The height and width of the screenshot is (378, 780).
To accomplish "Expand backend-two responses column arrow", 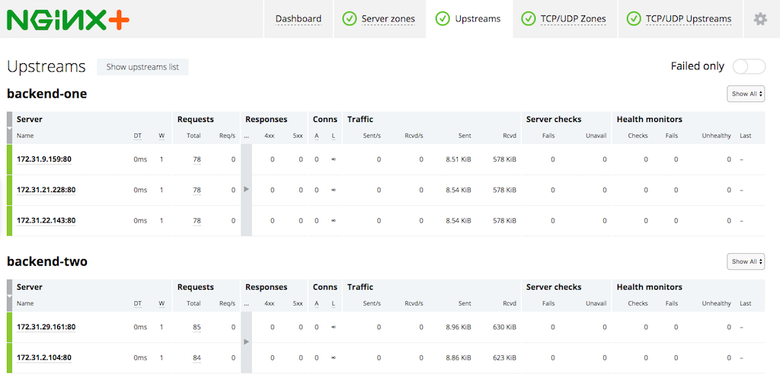I will [246, 342].
